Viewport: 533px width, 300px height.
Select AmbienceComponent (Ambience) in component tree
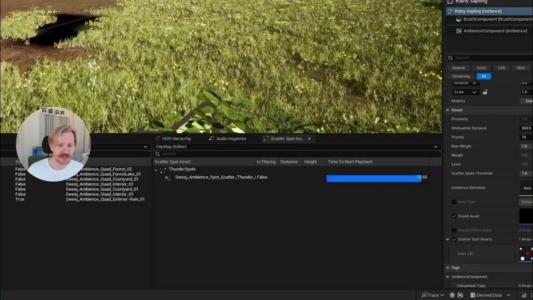point(495,31)
